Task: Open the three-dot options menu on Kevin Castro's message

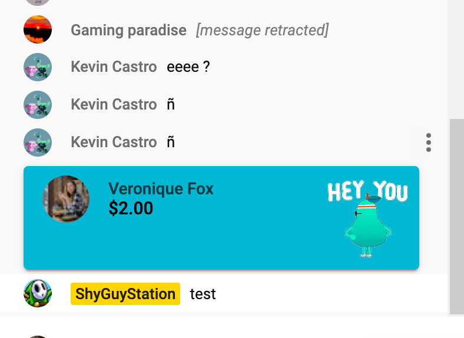Action: (429, 143)
